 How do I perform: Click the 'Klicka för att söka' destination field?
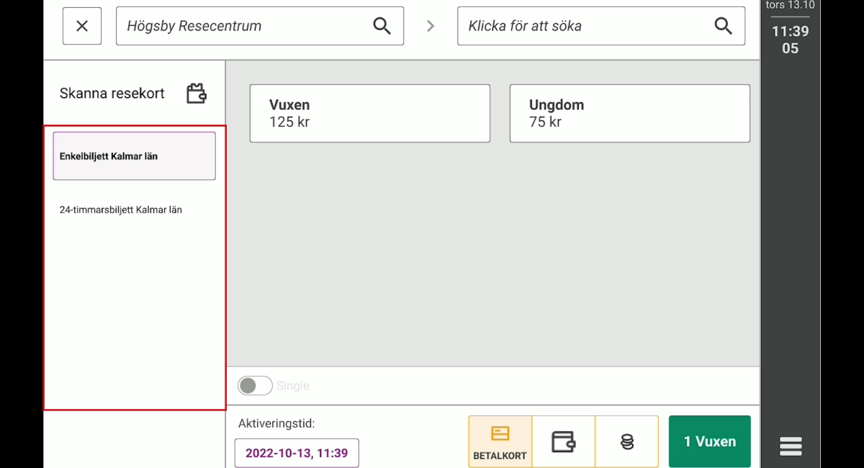tap(601, 26)
